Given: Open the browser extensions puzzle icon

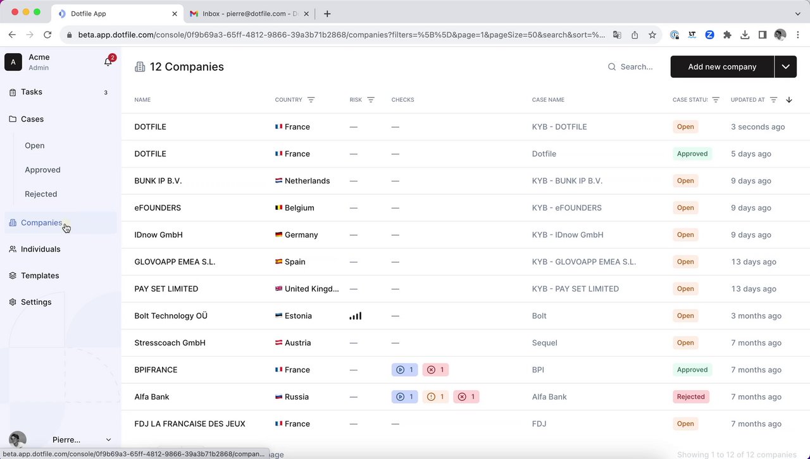Looking at the screenshot, I should [x=727, y=35].
